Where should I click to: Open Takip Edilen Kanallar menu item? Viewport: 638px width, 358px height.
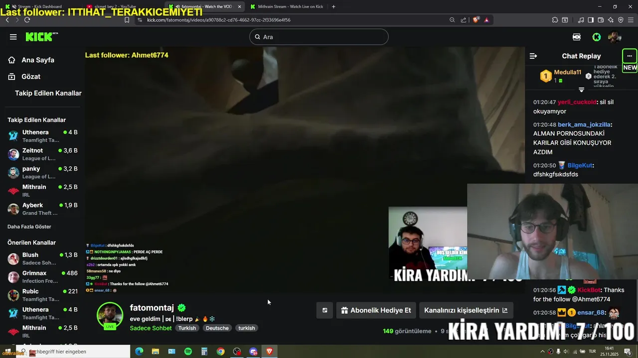click(x=48, y=93)
